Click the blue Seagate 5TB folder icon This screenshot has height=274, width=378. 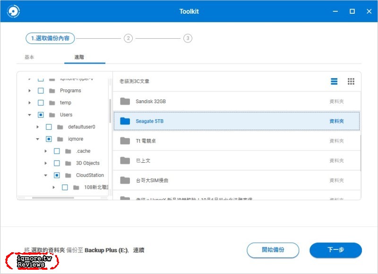[125, 121]
